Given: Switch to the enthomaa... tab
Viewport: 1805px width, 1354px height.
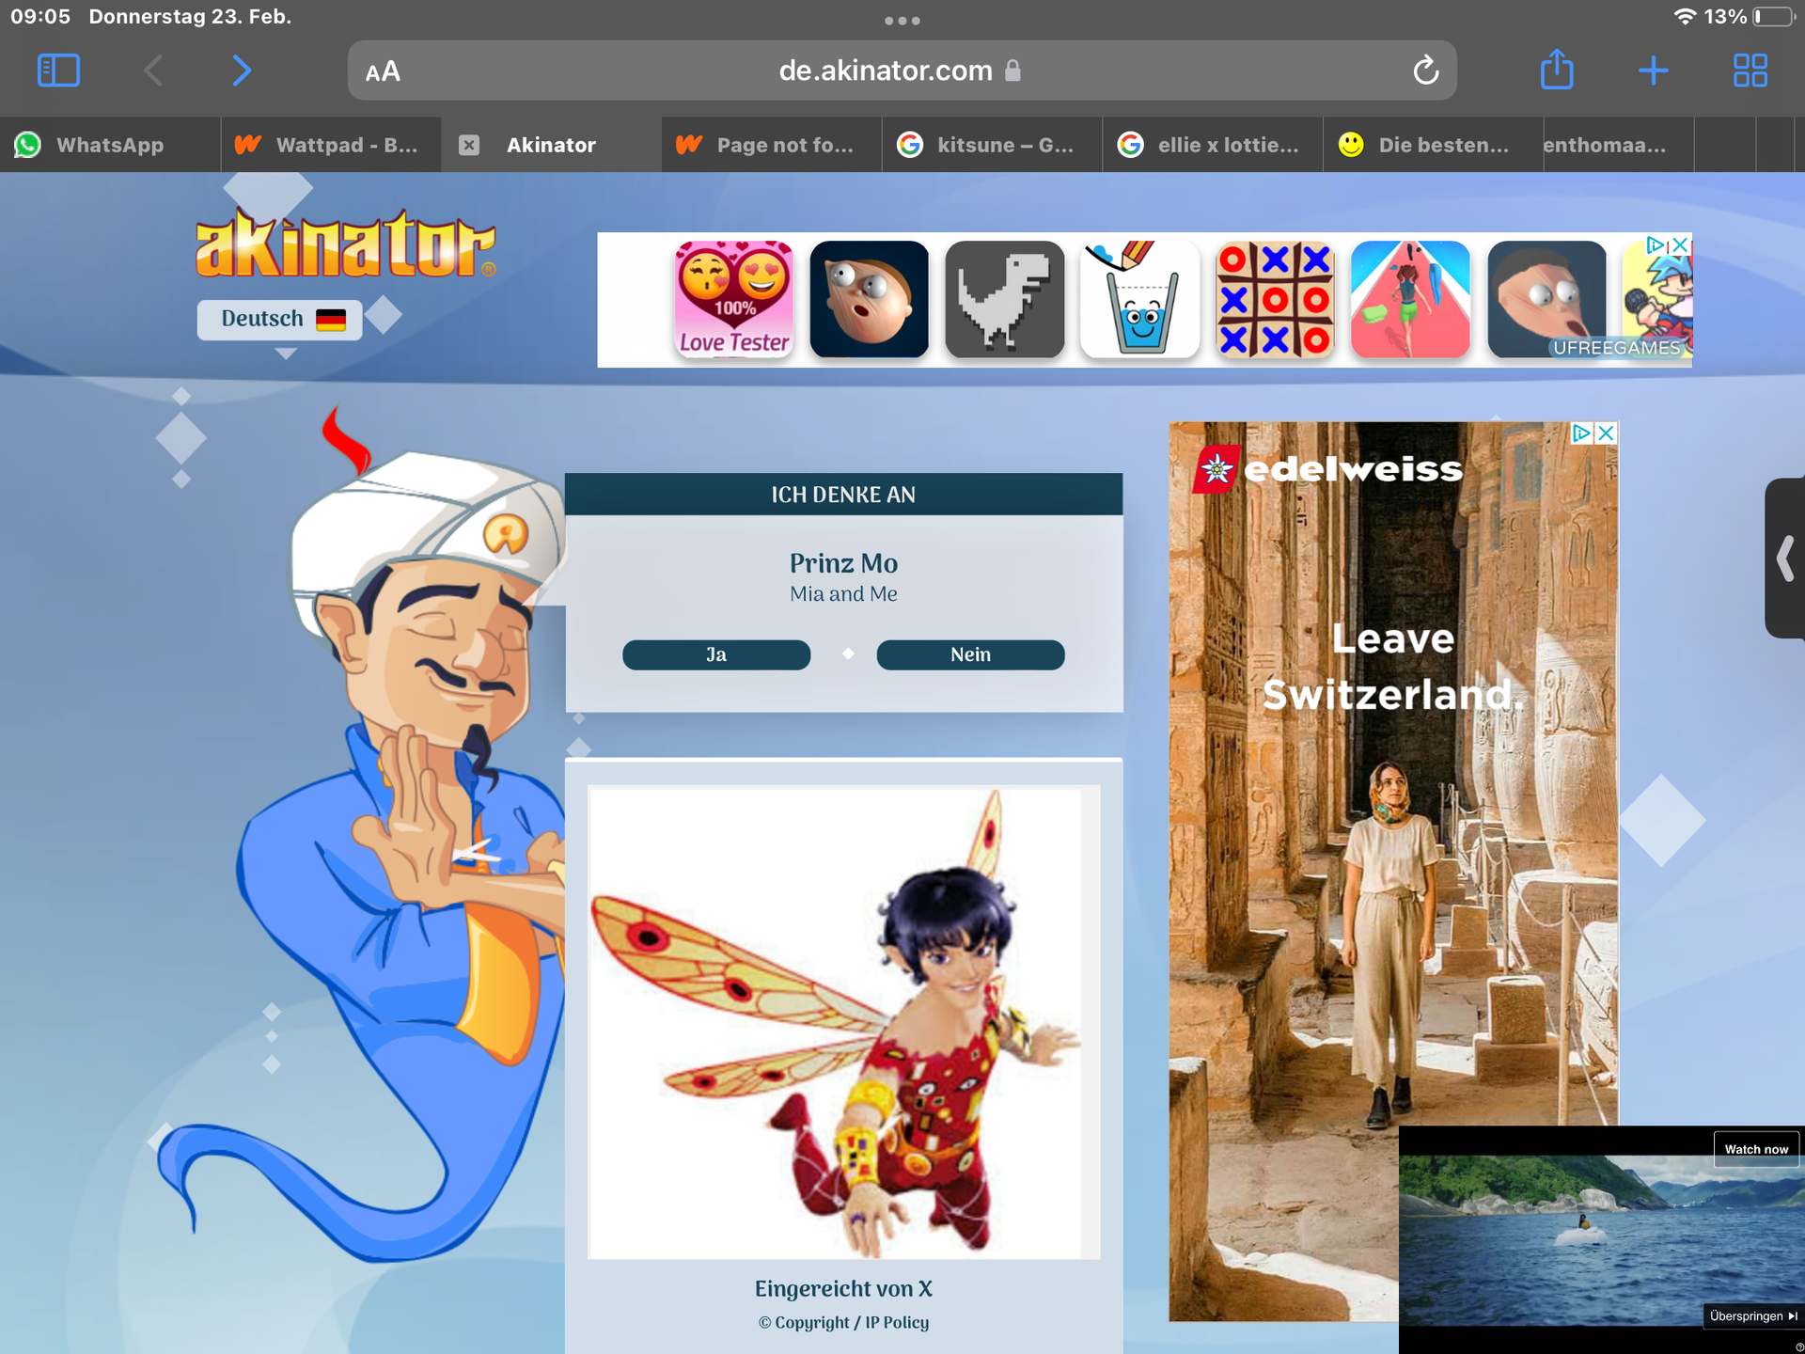Looking at the screenshot, I should (1618, 145).
